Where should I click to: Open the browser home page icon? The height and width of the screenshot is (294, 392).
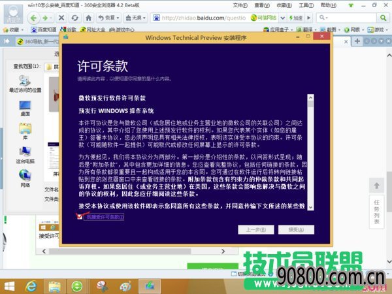pos(88,18)
